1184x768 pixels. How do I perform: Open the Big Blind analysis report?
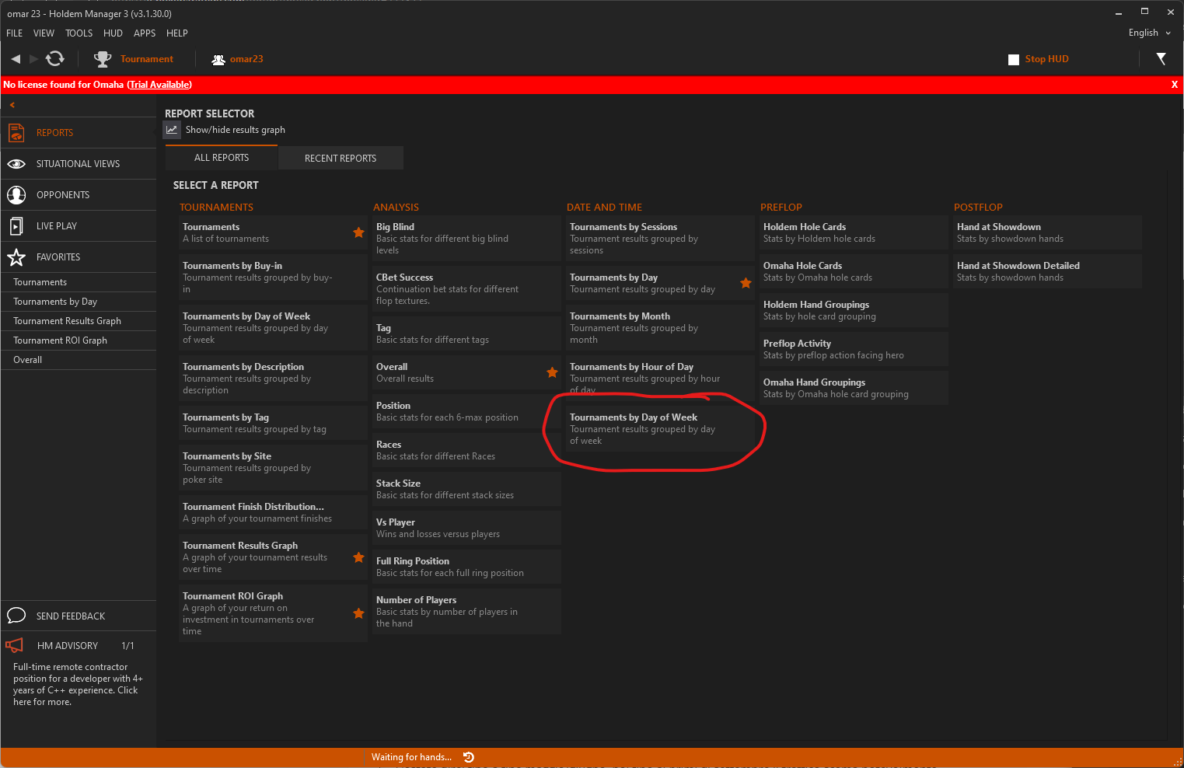tap(466, 239)
